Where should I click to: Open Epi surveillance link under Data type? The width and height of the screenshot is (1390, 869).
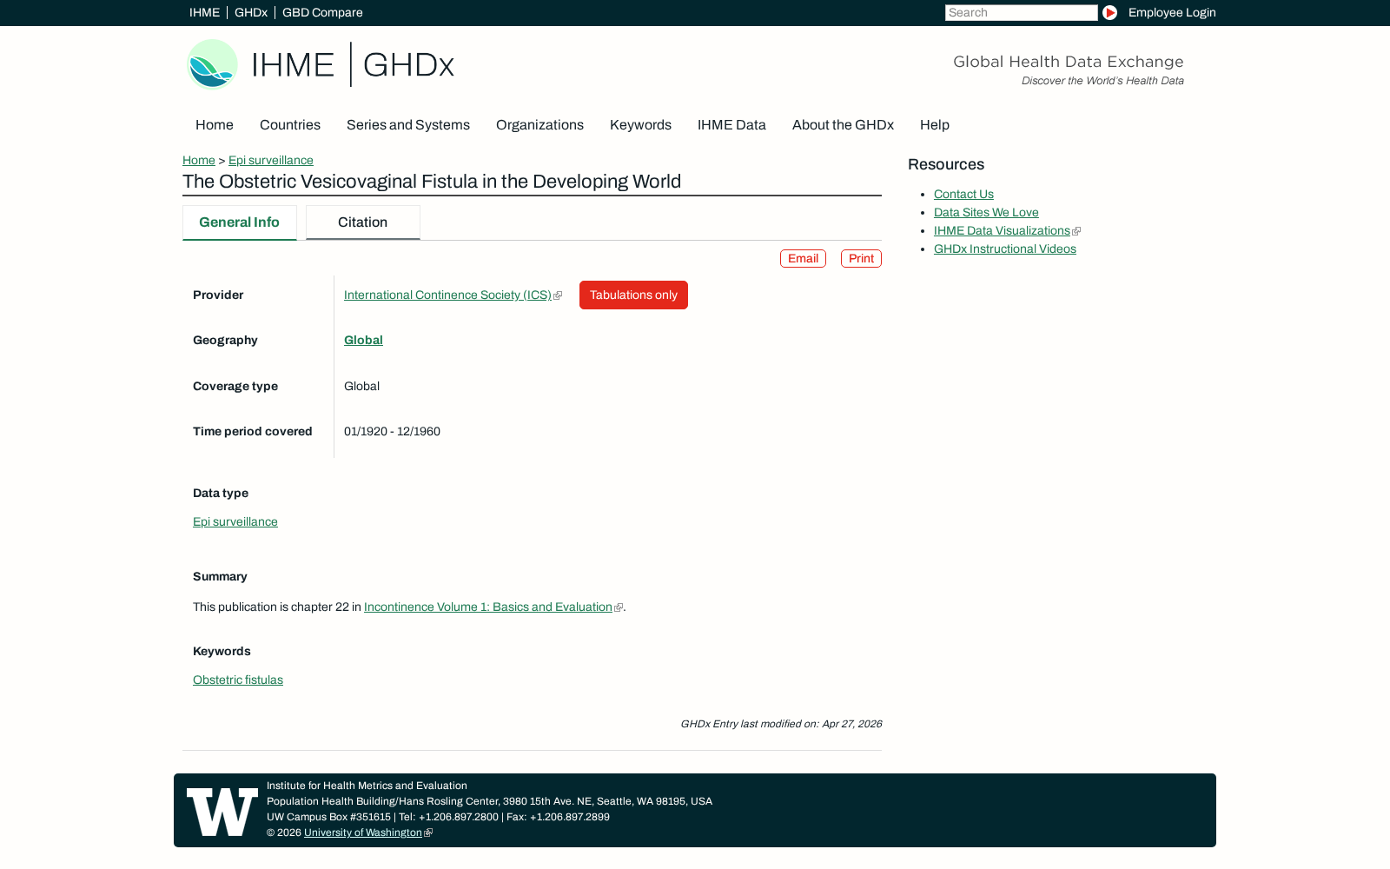pos(235,522)
